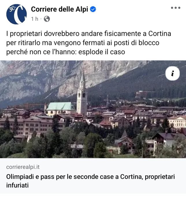This screenshot has height=197, width=186.
Task: Click caption line ending 'esplode il caso'
Action: (x=66, y=52)
